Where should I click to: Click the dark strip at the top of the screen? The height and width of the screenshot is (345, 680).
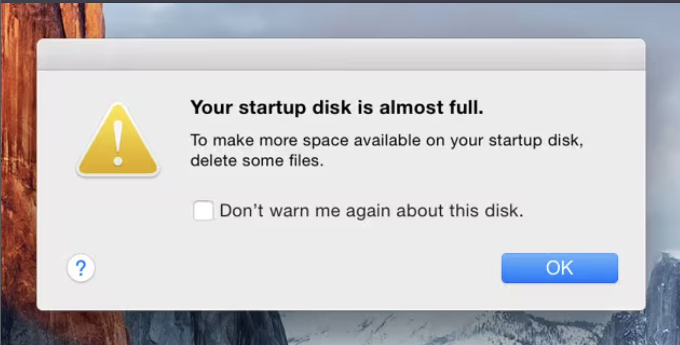click(x=340, y=1)
